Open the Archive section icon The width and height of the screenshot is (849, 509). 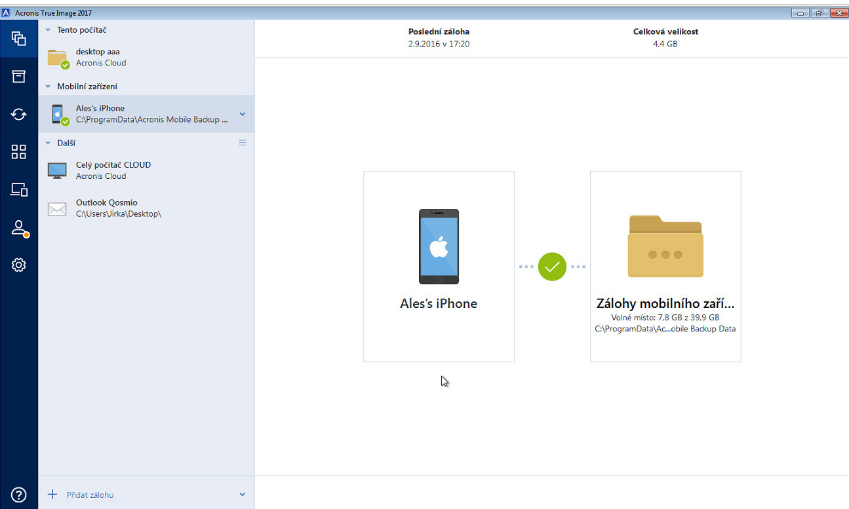[x=19, y=77]
